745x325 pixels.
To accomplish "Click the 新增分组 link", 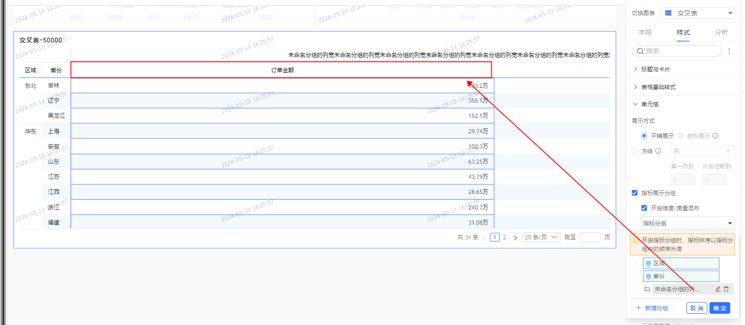I will coord(652,308).
